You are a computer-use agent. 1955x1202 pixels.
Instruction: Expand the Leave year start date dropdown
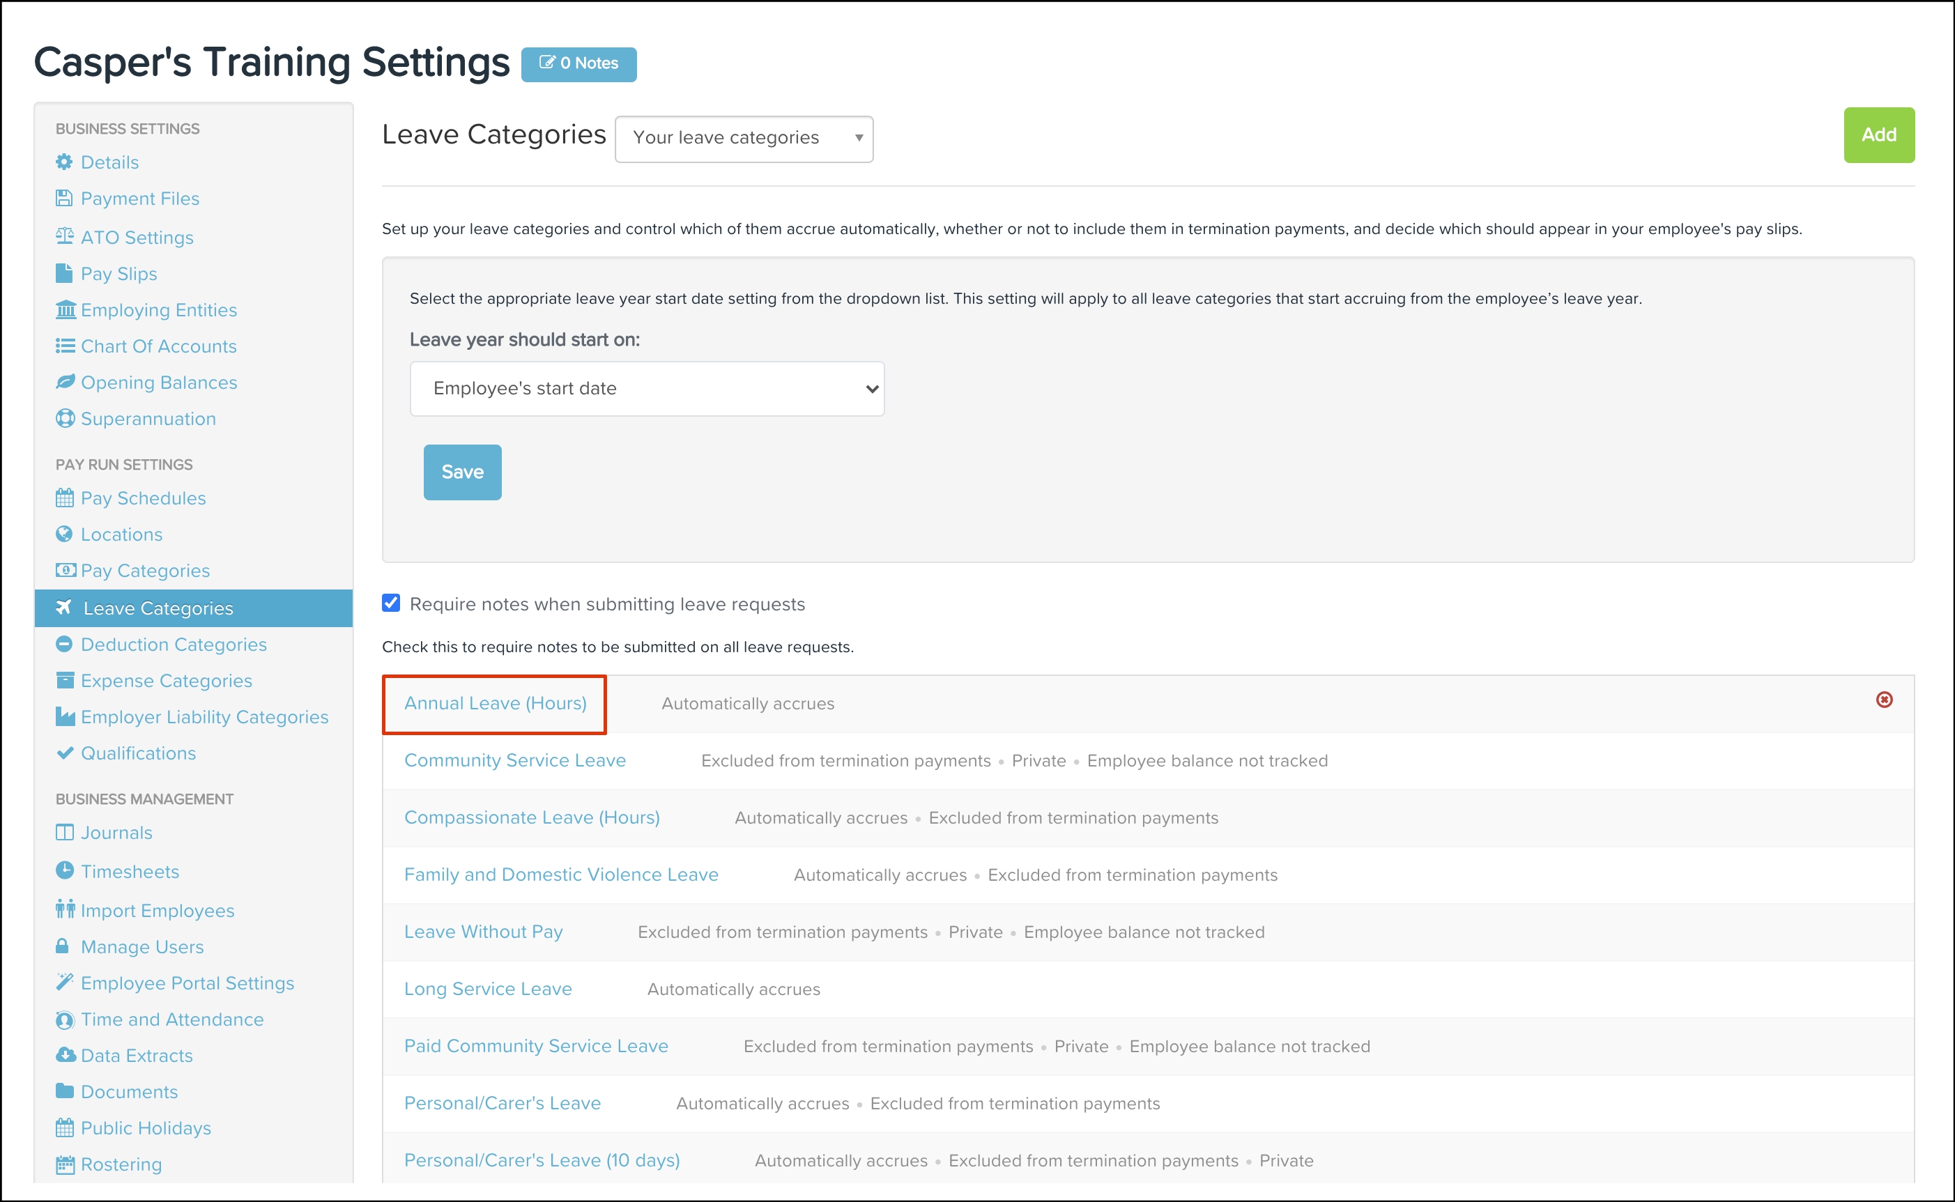tap(646, 389)
